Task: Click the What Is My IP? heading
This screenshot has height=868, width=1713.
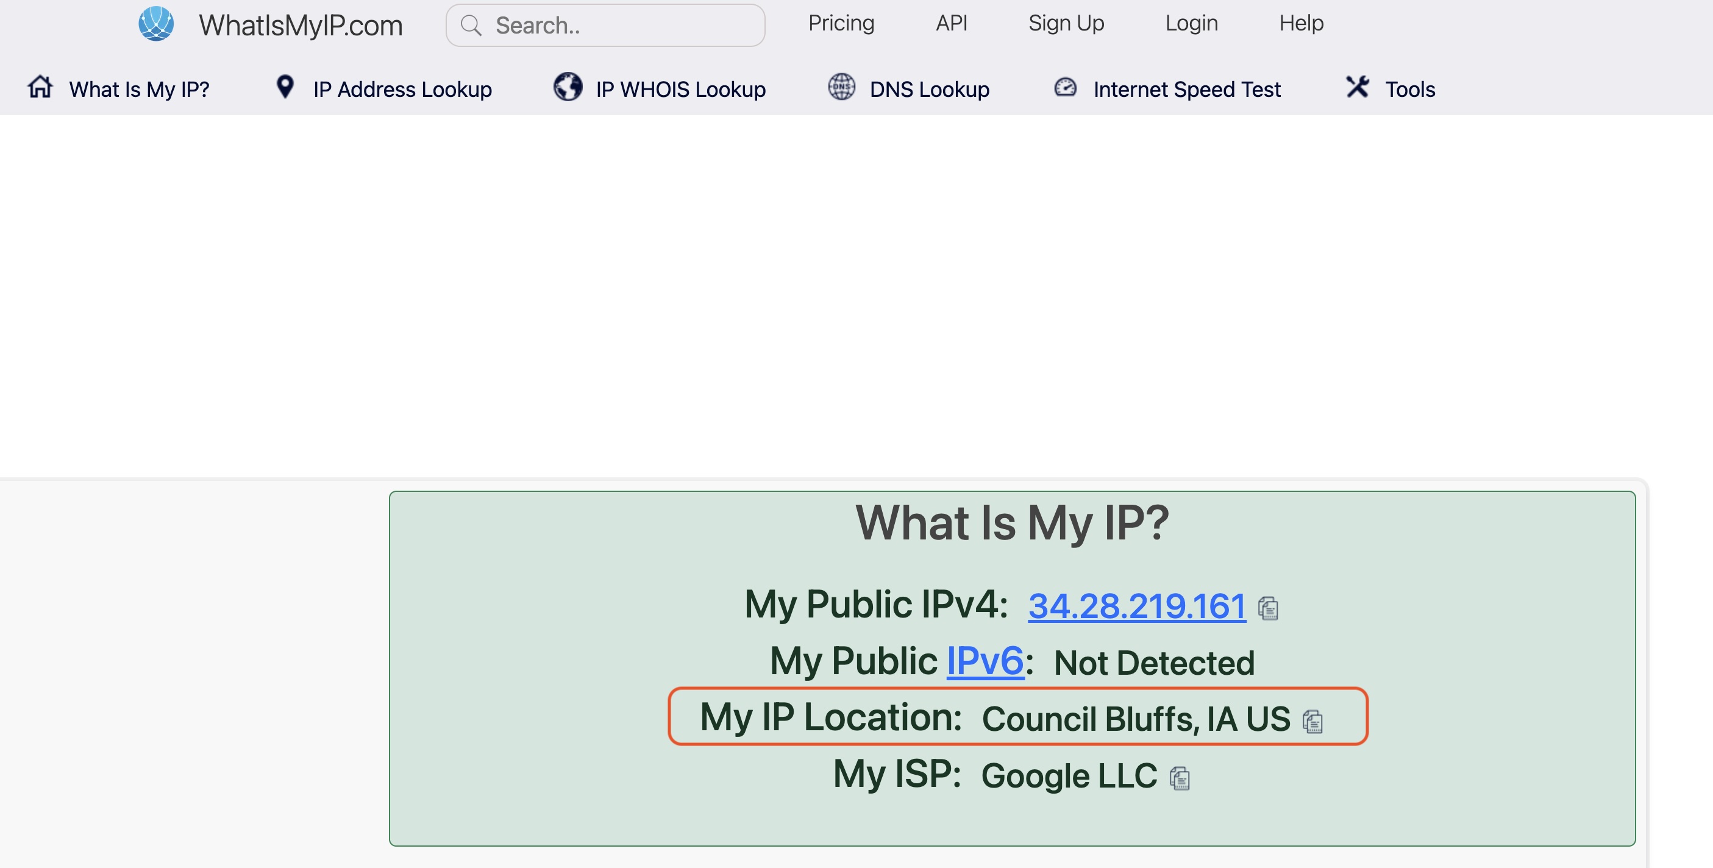Action: click(1011, 523)
